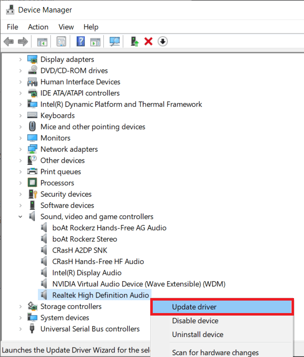Image resolution: width=304 pixels, height=357 pixels.
Task: Expand the Keyboards node
Action: click(20, 116)
